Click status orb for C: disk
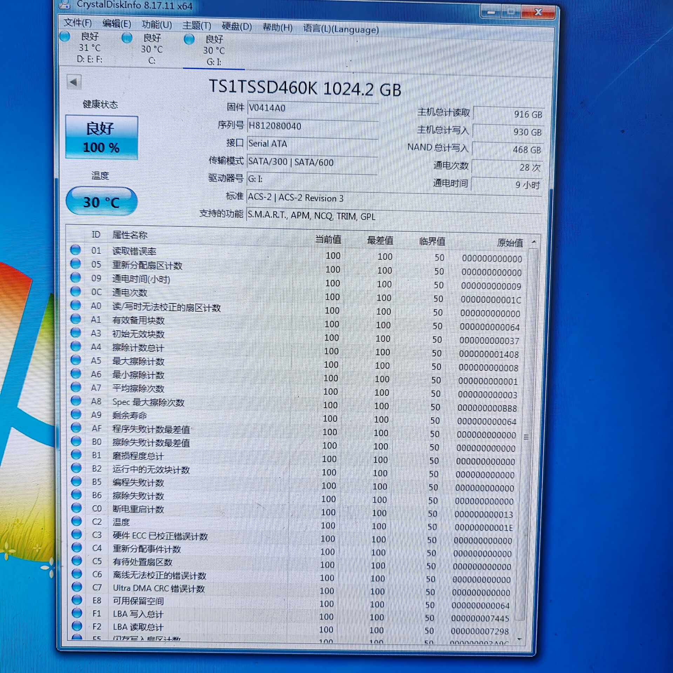The height and width of the screenshot is (673, 673). click(127, 38)
